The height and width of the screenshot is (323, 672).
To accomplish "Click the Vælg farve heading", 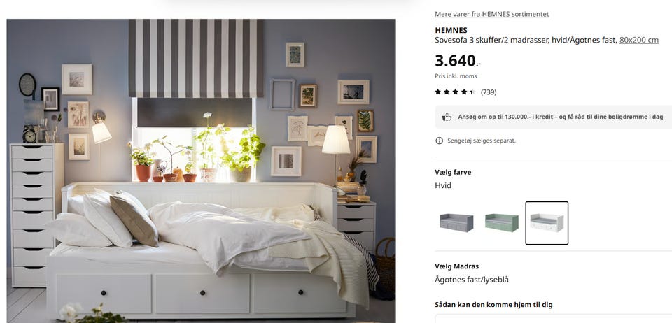I will tap(453, 173).
